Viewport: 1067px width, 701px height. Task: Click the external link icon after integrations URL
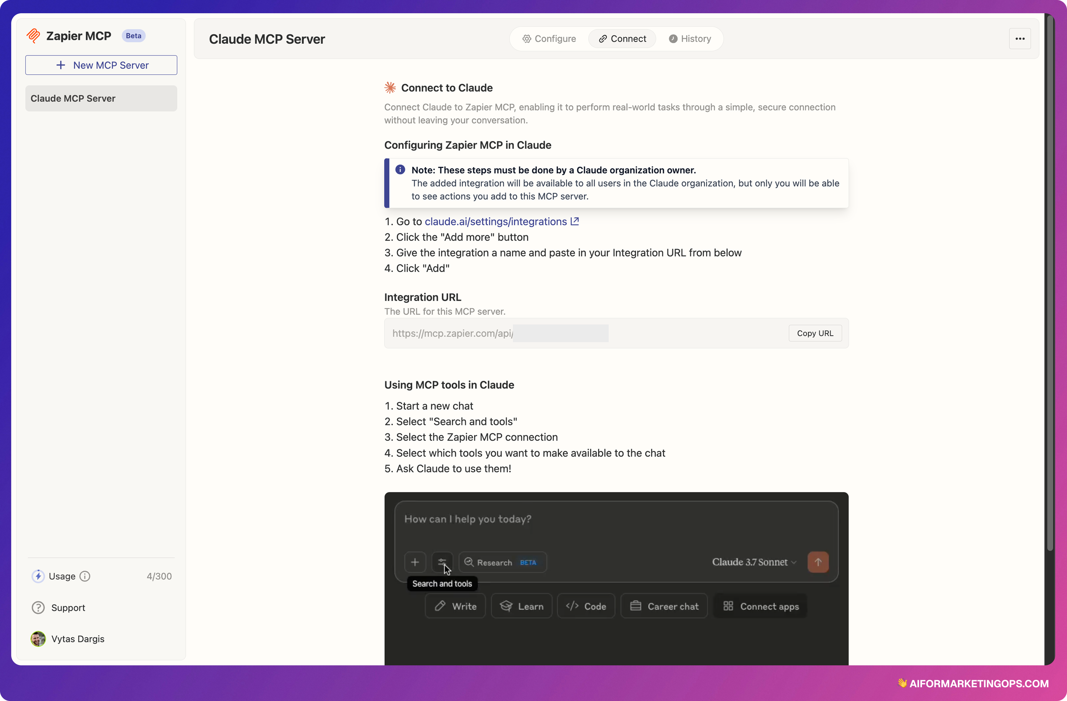[x=575, y=221]
